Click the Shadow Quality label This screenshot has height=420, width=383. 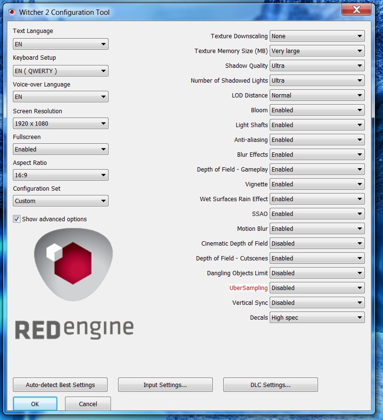pyautogui.click(x=246, y=65)
